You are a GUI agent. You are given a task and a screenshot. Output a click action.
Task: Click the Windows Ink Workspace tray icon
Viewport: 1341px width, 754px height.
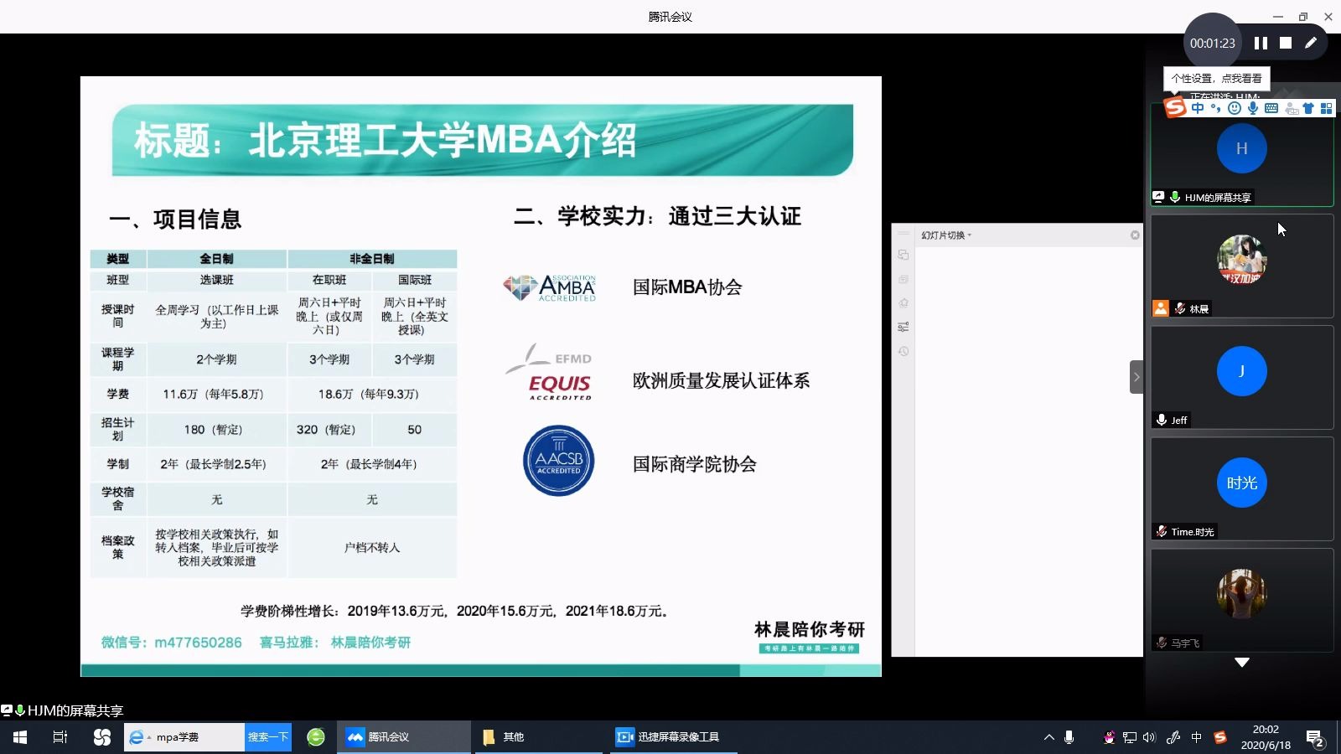[x=1173, y=737]
